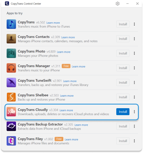Click the CopyTrans Manager headphones icon

[x=11, y=68]
